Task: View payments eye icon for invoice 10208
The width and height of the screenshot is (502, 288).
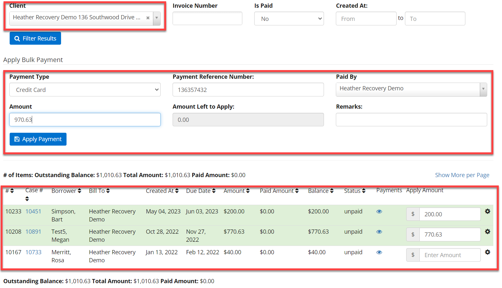Action: tap(379, 232)
